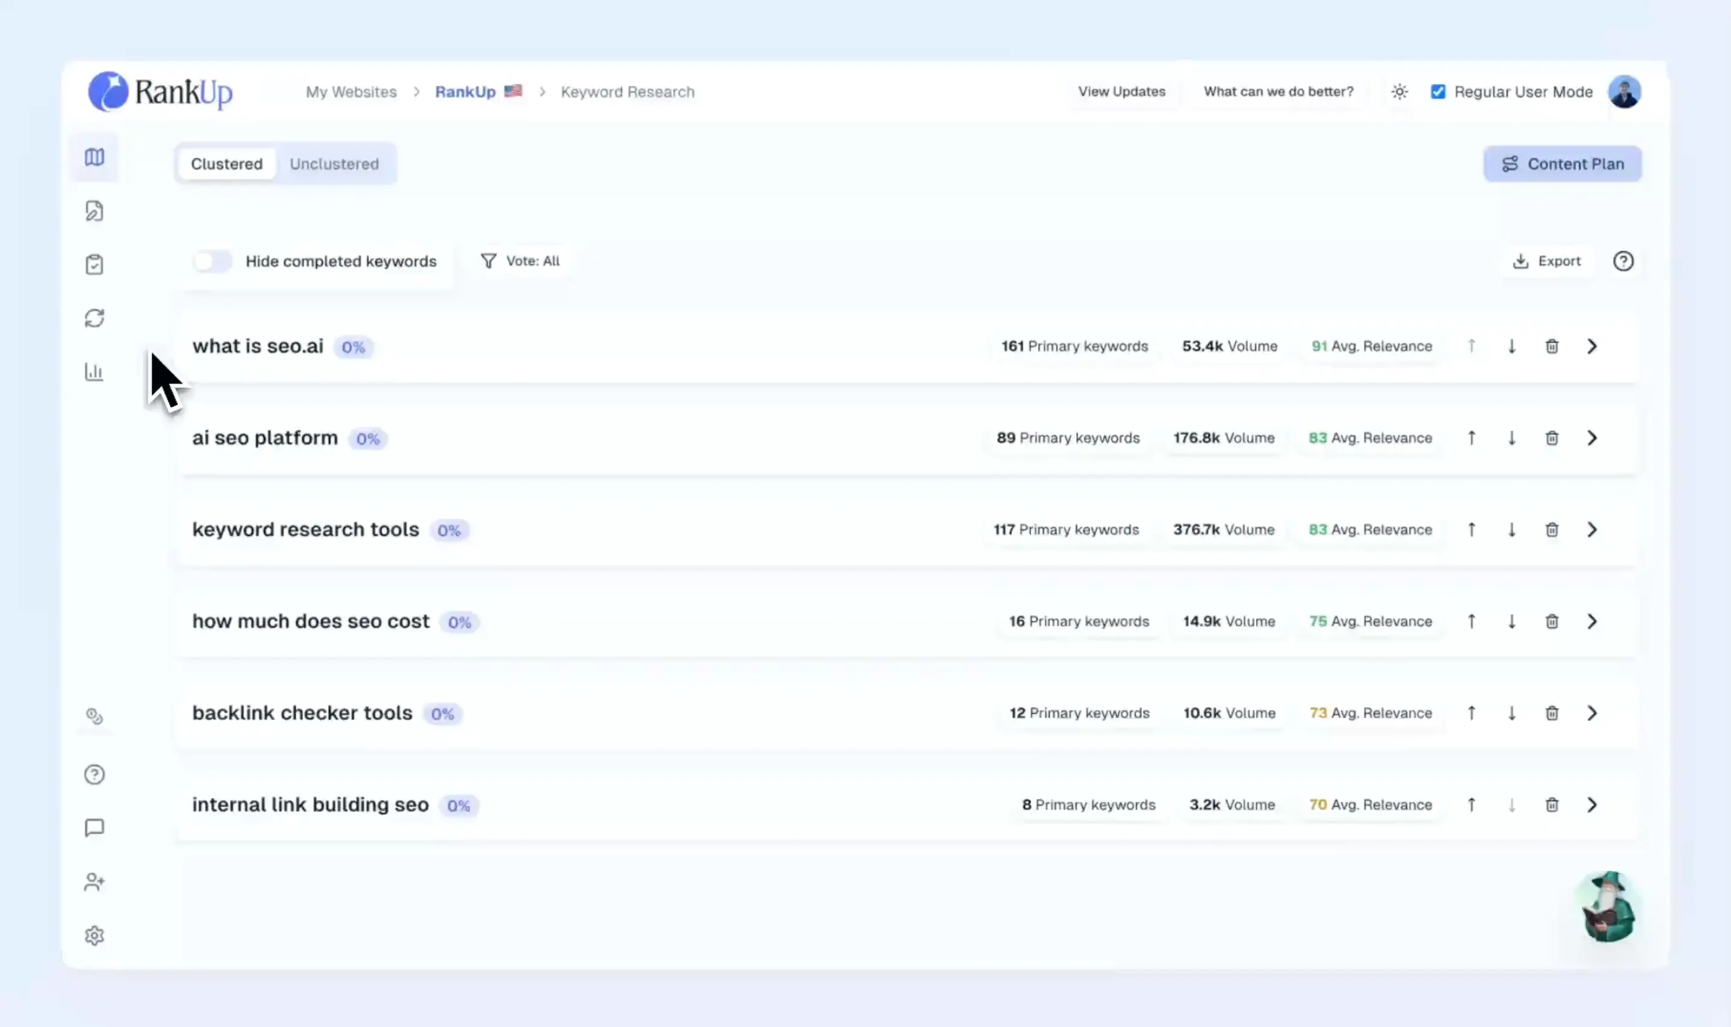
Task: Click the Content Plan button
Action: (x=1562, y=164)
